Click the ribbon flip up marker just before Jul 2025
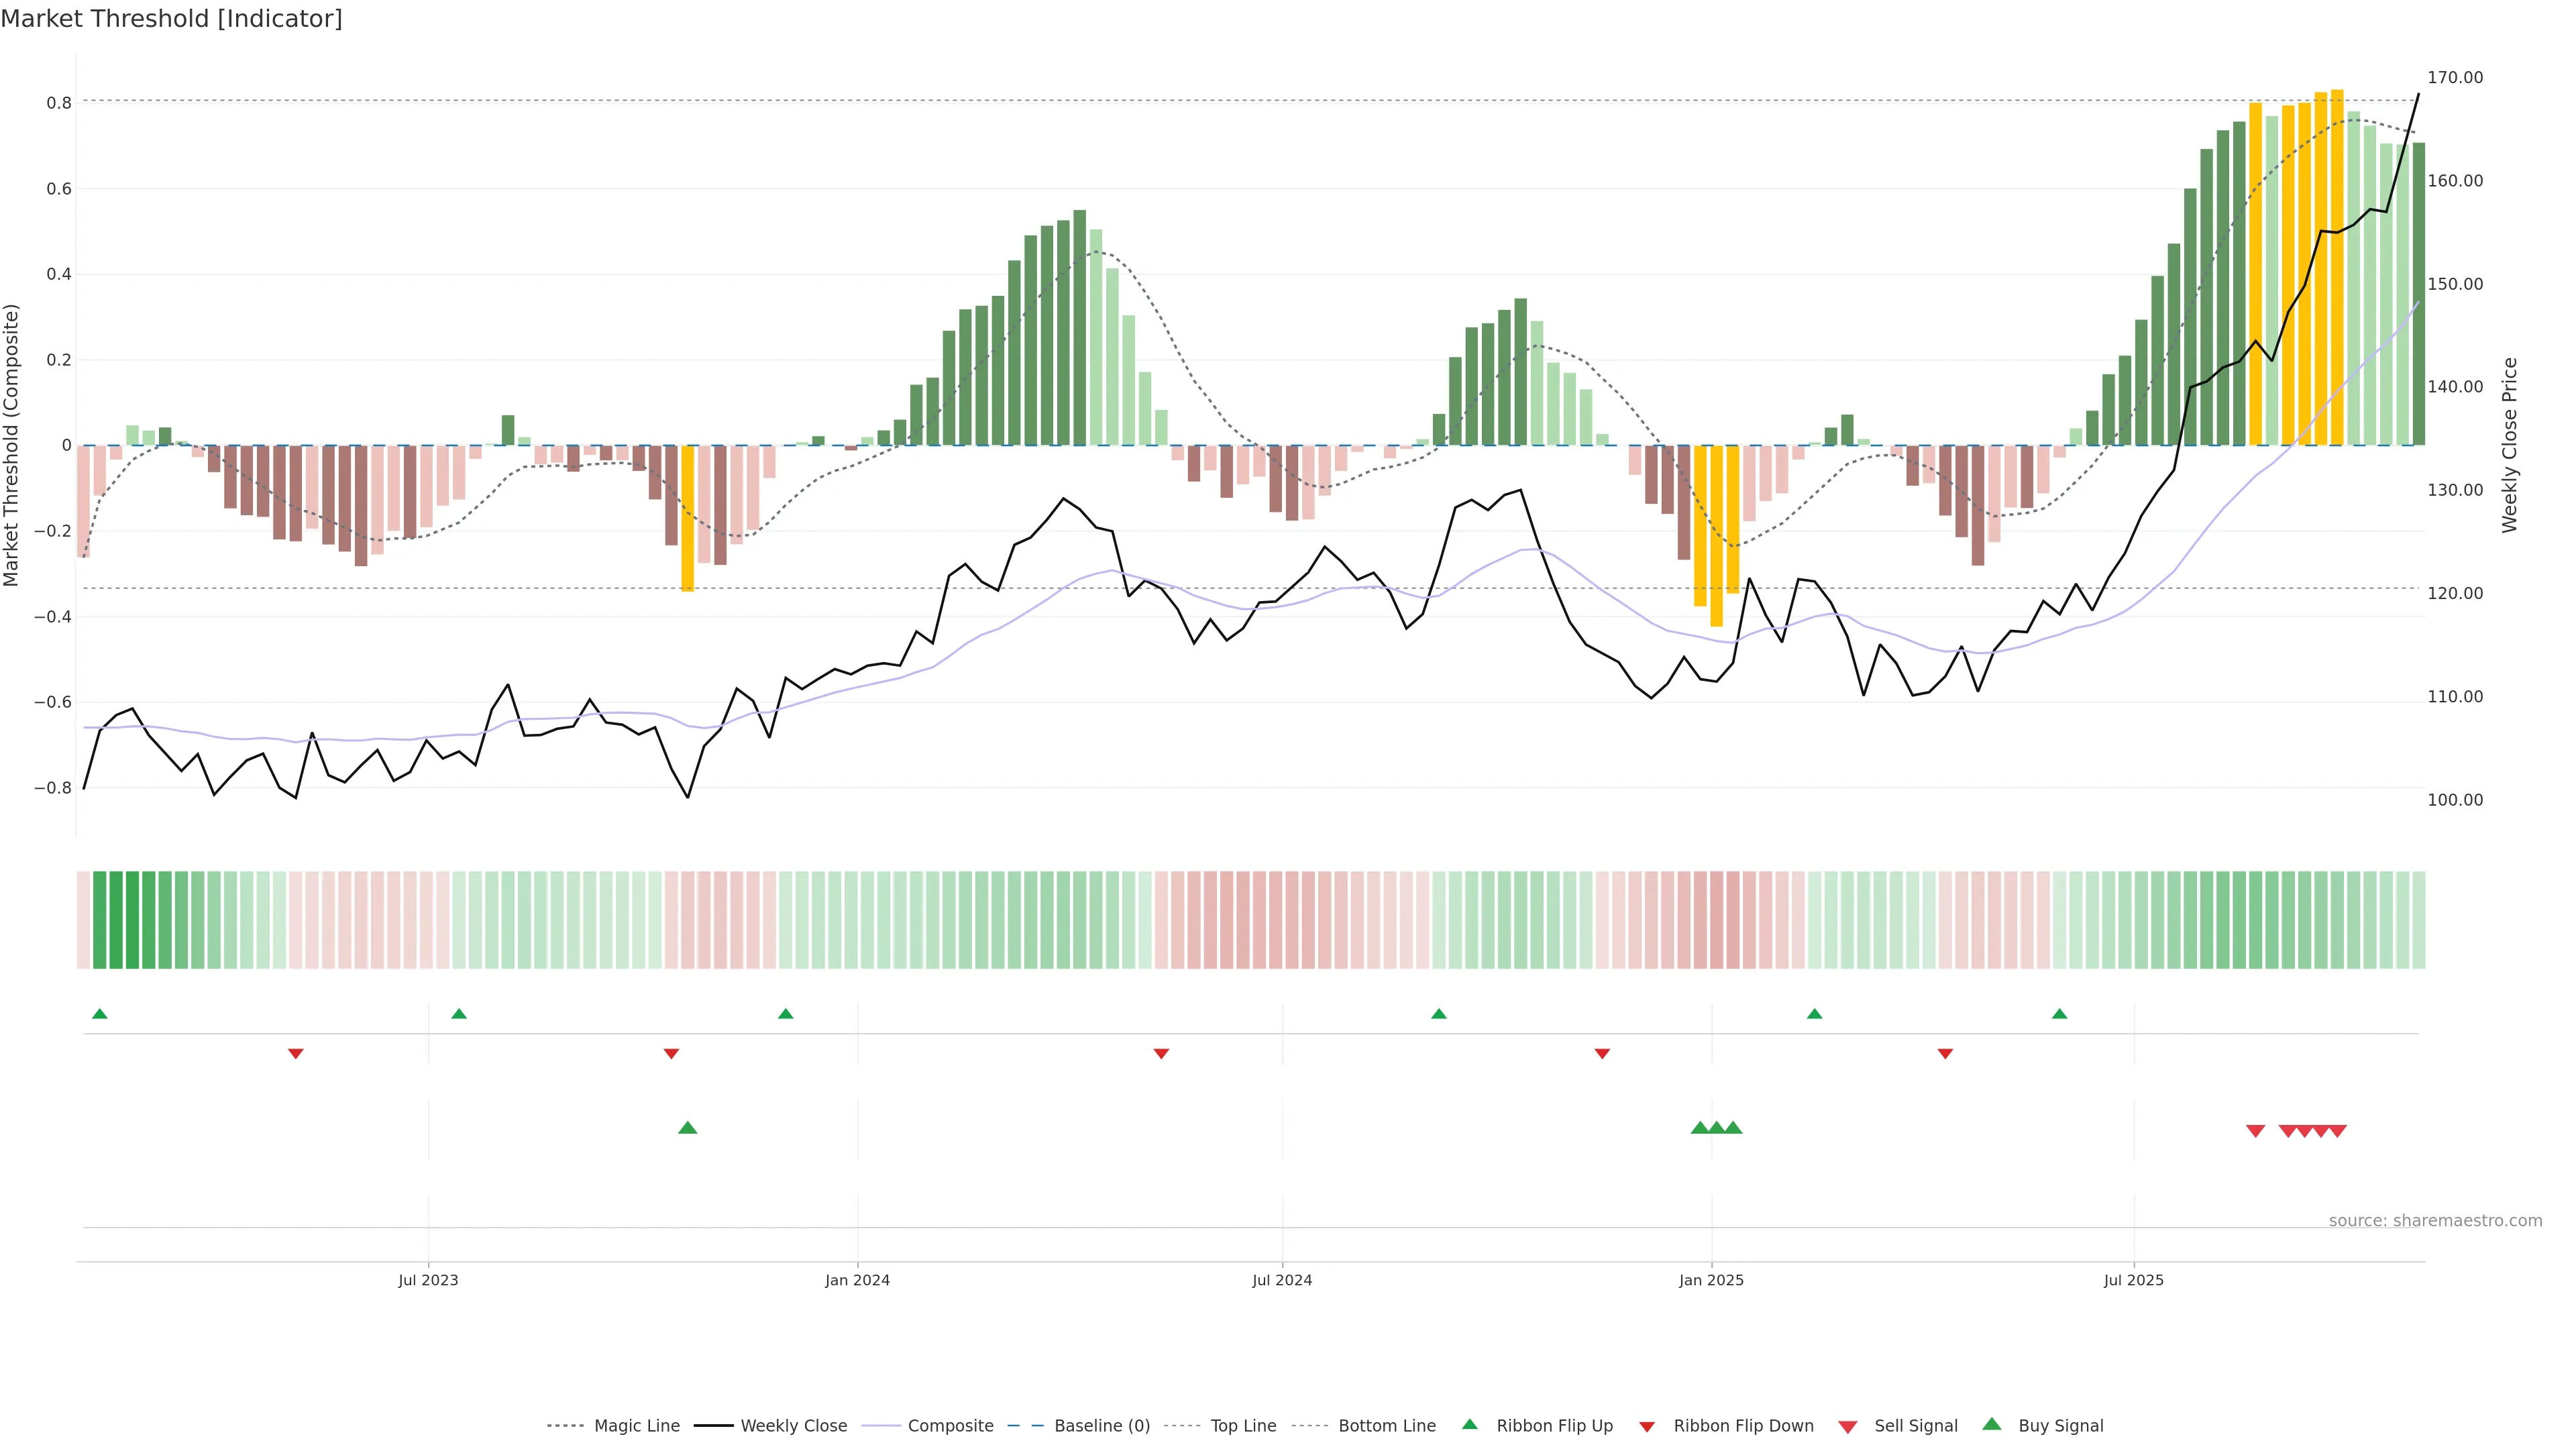 [2059, 1014]
